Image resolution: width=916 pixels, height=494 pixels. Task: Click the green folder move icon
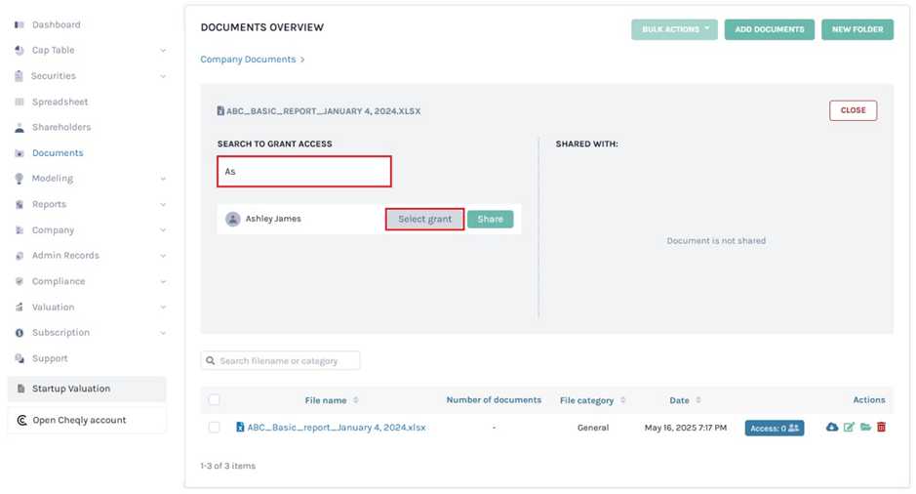click(x=865, y=428)
